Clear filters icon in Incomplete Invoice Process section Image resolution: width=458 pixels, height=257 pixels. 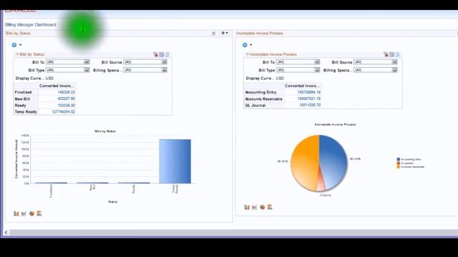tap(386, 54)
